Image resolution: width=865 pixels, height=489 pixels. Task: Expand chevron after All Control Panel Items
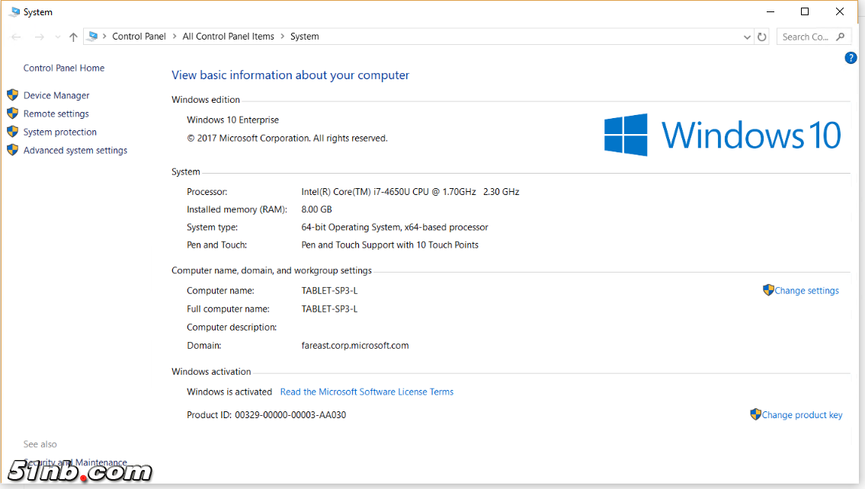click(x=282, y=37)
